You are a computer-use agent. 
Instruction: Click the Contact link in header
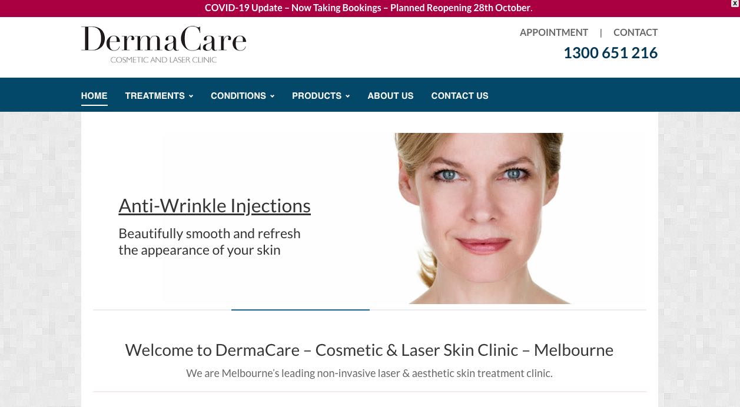pos(635,32)
